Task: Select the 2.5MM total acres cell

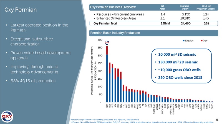Action: [165, 23]
